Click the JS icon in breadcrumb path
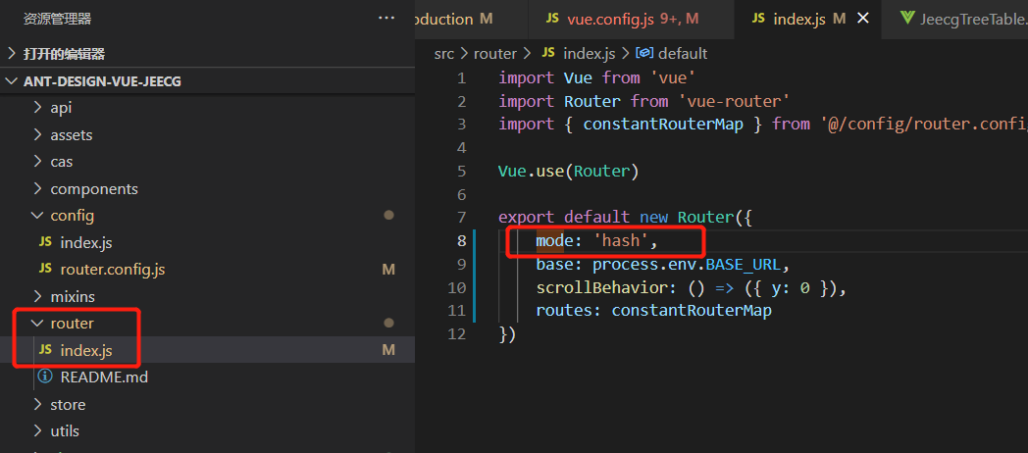 point(547,53)
